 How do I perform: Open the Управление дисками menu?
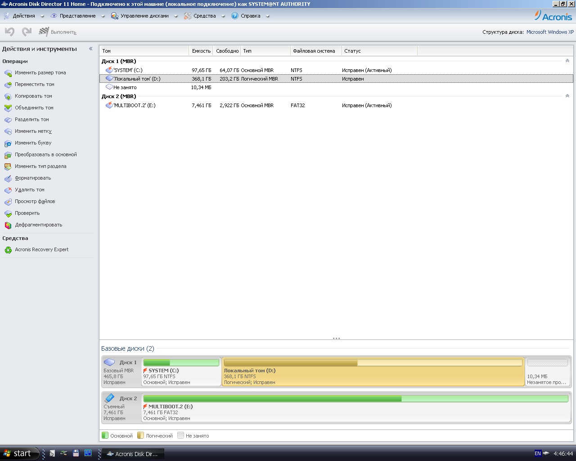tap(144, 16)
